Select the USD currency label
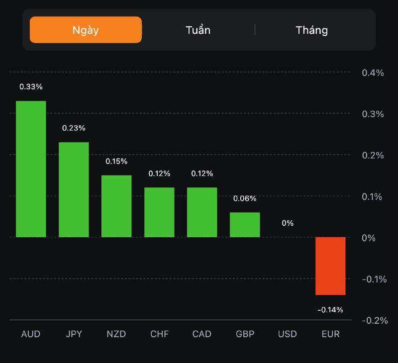The image size is (398, 363). tap(288, 334)
